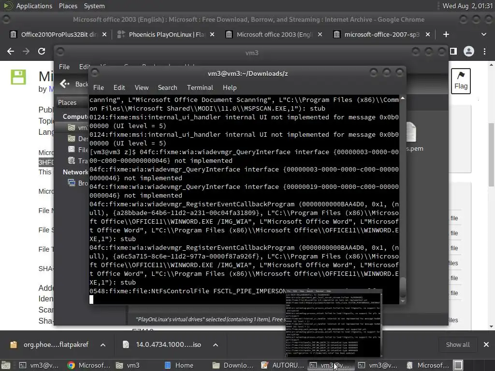Image resolution: width=495 pixels, height=371 pixels.
Task: Open Help menu in terminal window
Action: [230, 88]
